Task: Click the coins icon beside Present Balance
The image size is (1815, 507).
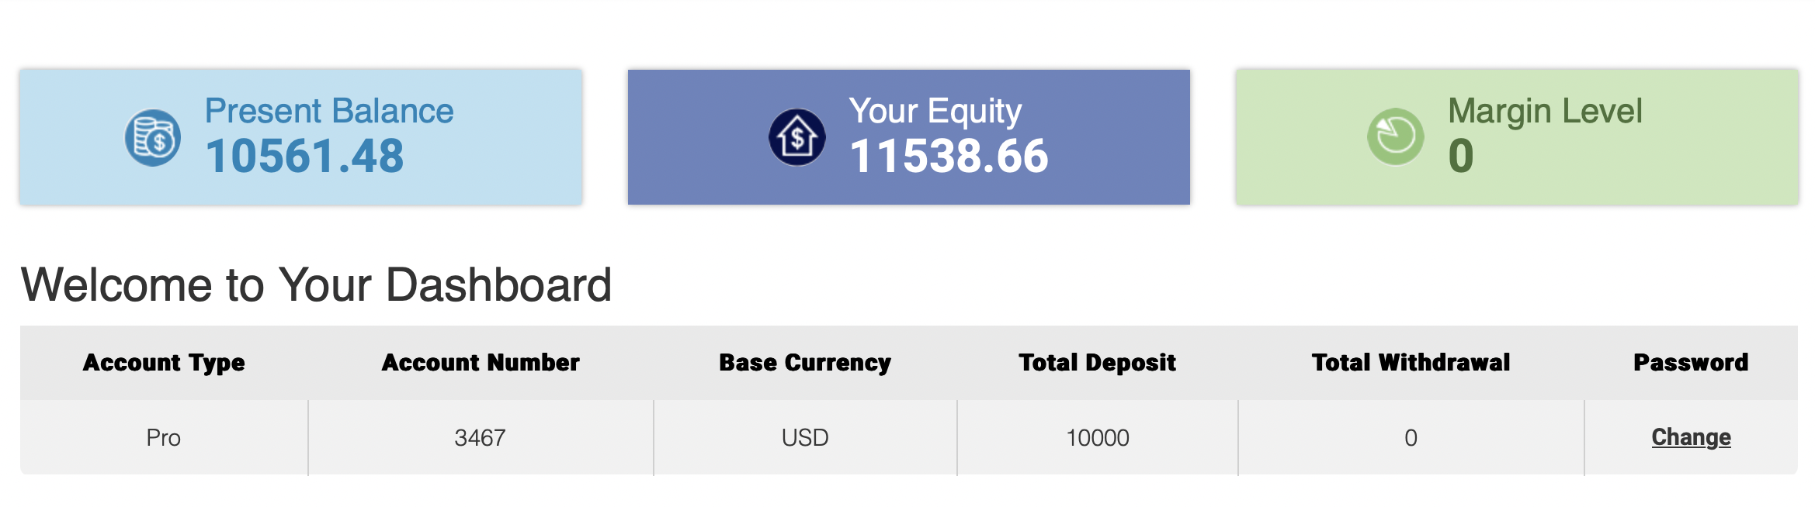Action: (153, 137)
